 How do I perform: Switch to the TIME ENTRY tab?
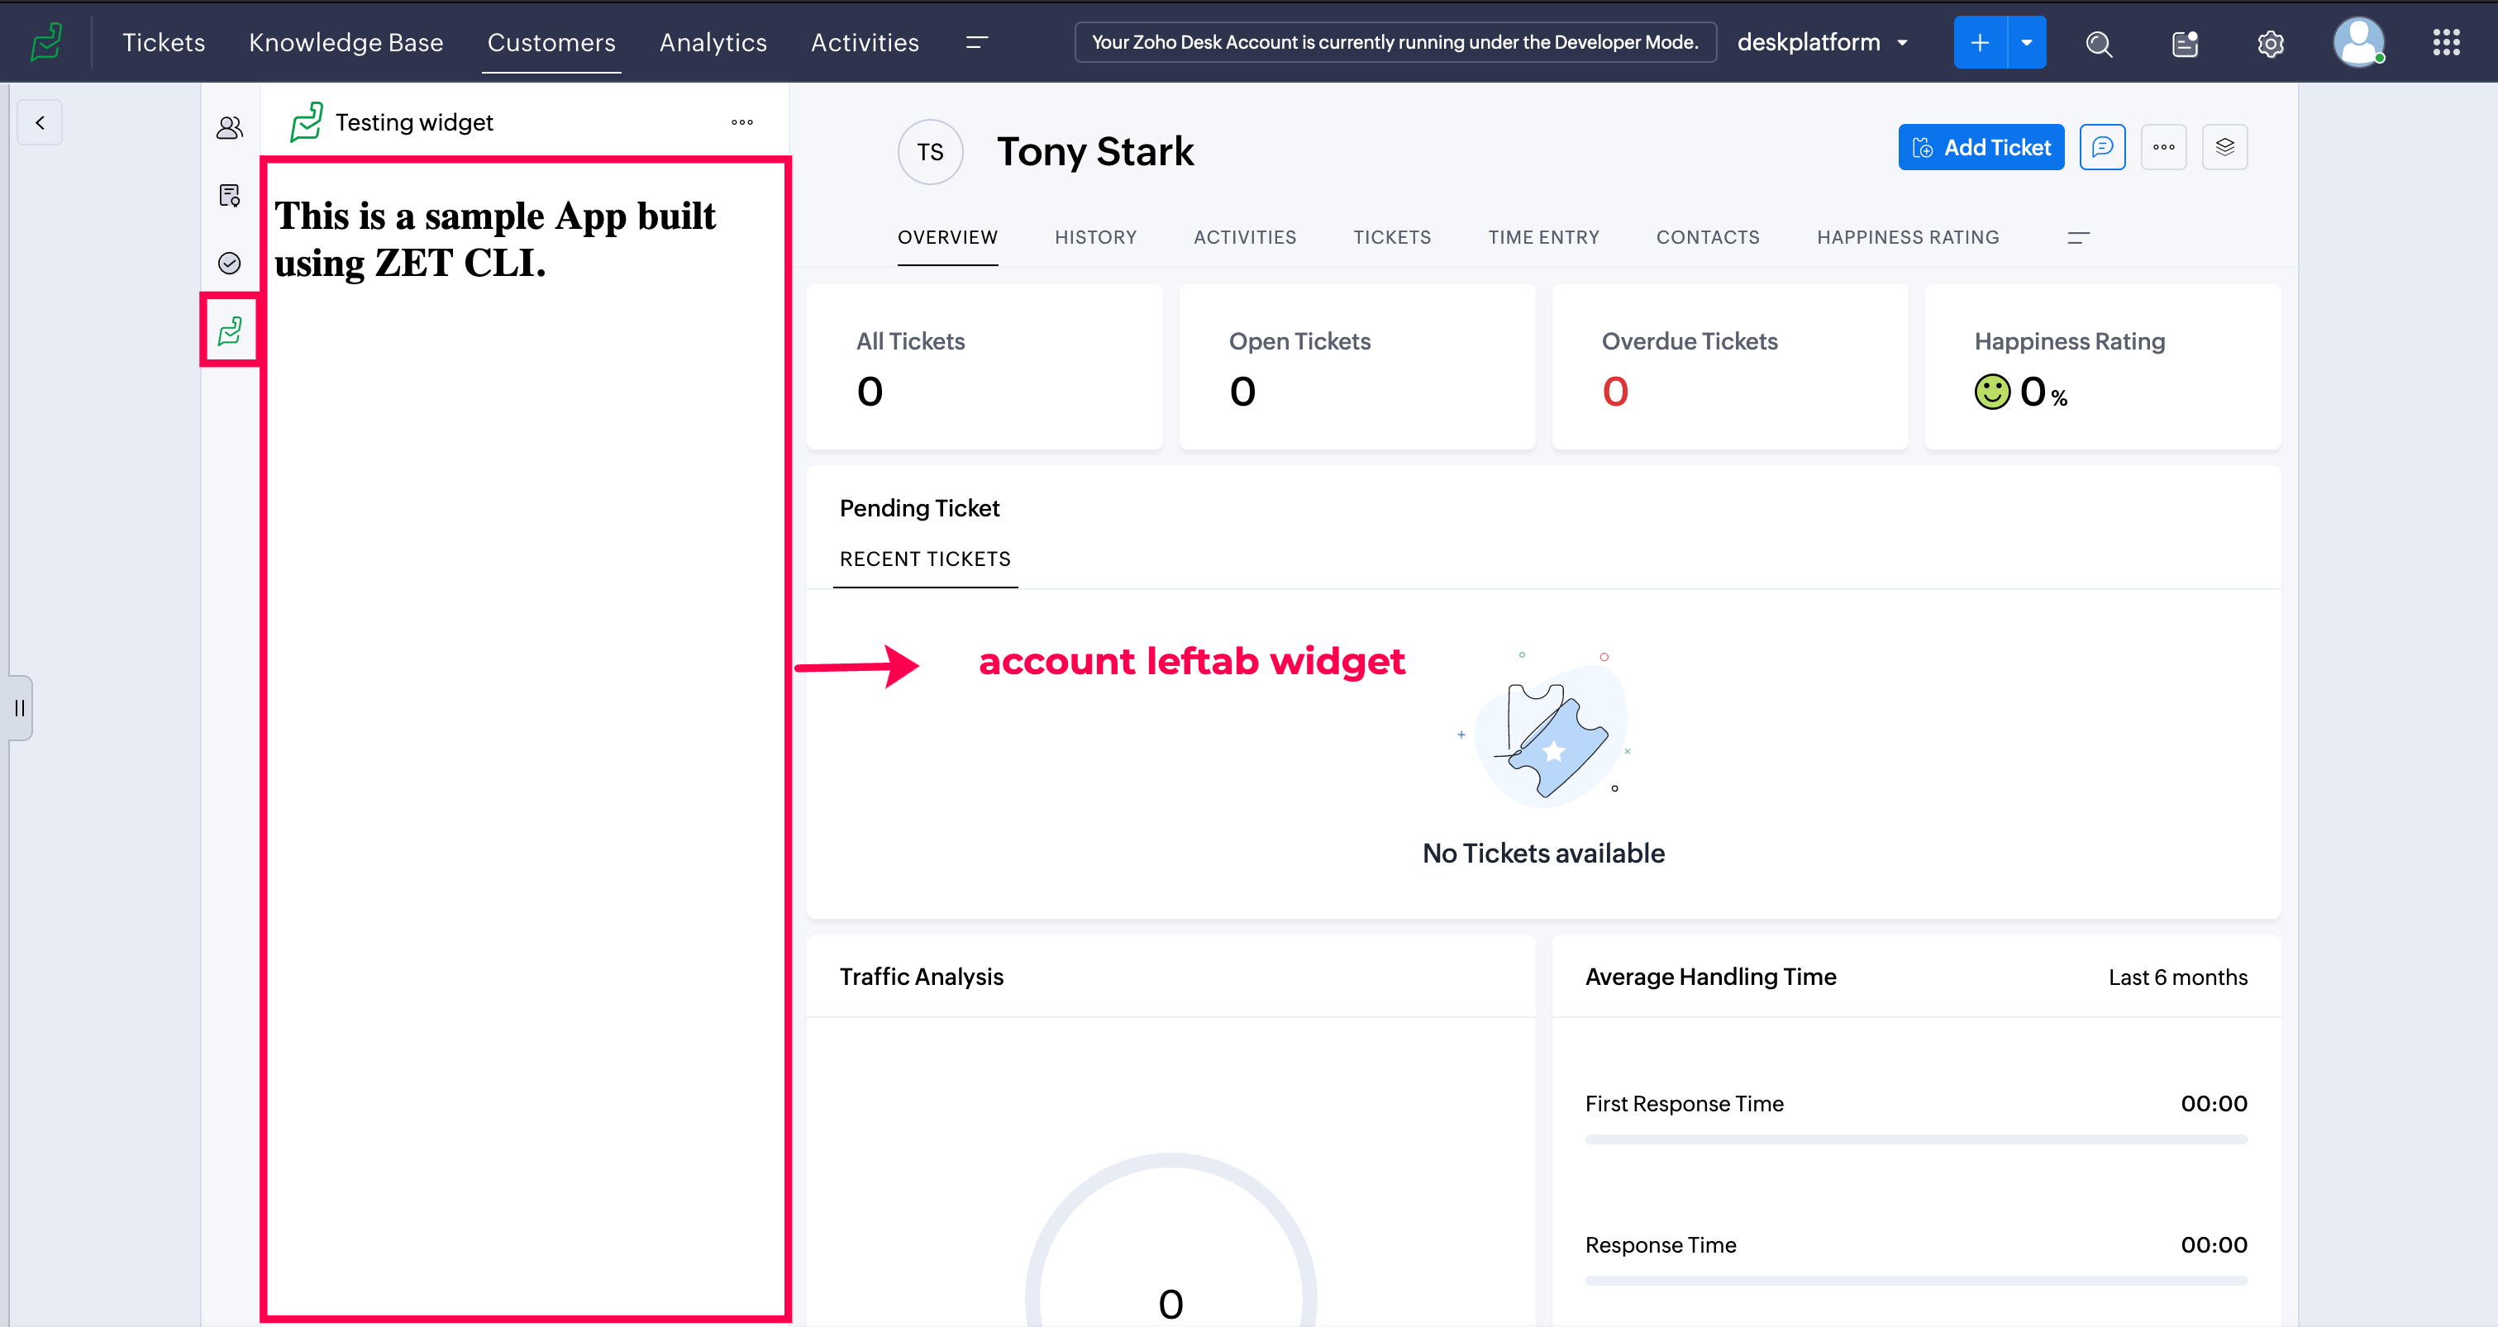[x=1544, y=237]
